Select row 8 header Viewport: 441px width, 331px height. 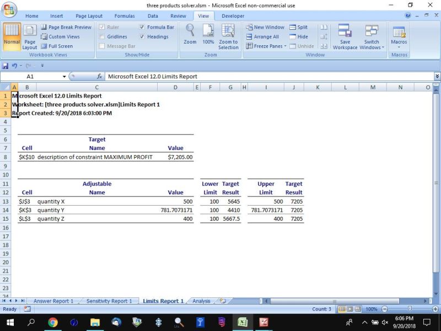[6, 157]
